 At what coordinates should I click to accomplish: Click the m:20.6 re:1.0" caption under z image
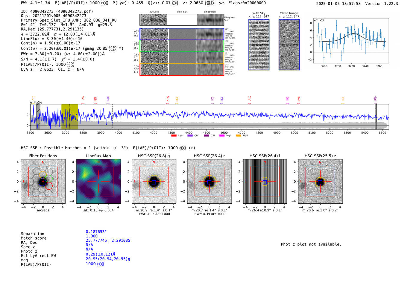pos(320,210)
